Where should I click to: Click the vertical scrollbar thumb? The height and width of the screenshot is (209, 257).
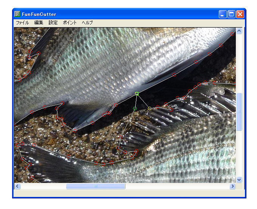[239, 111]
